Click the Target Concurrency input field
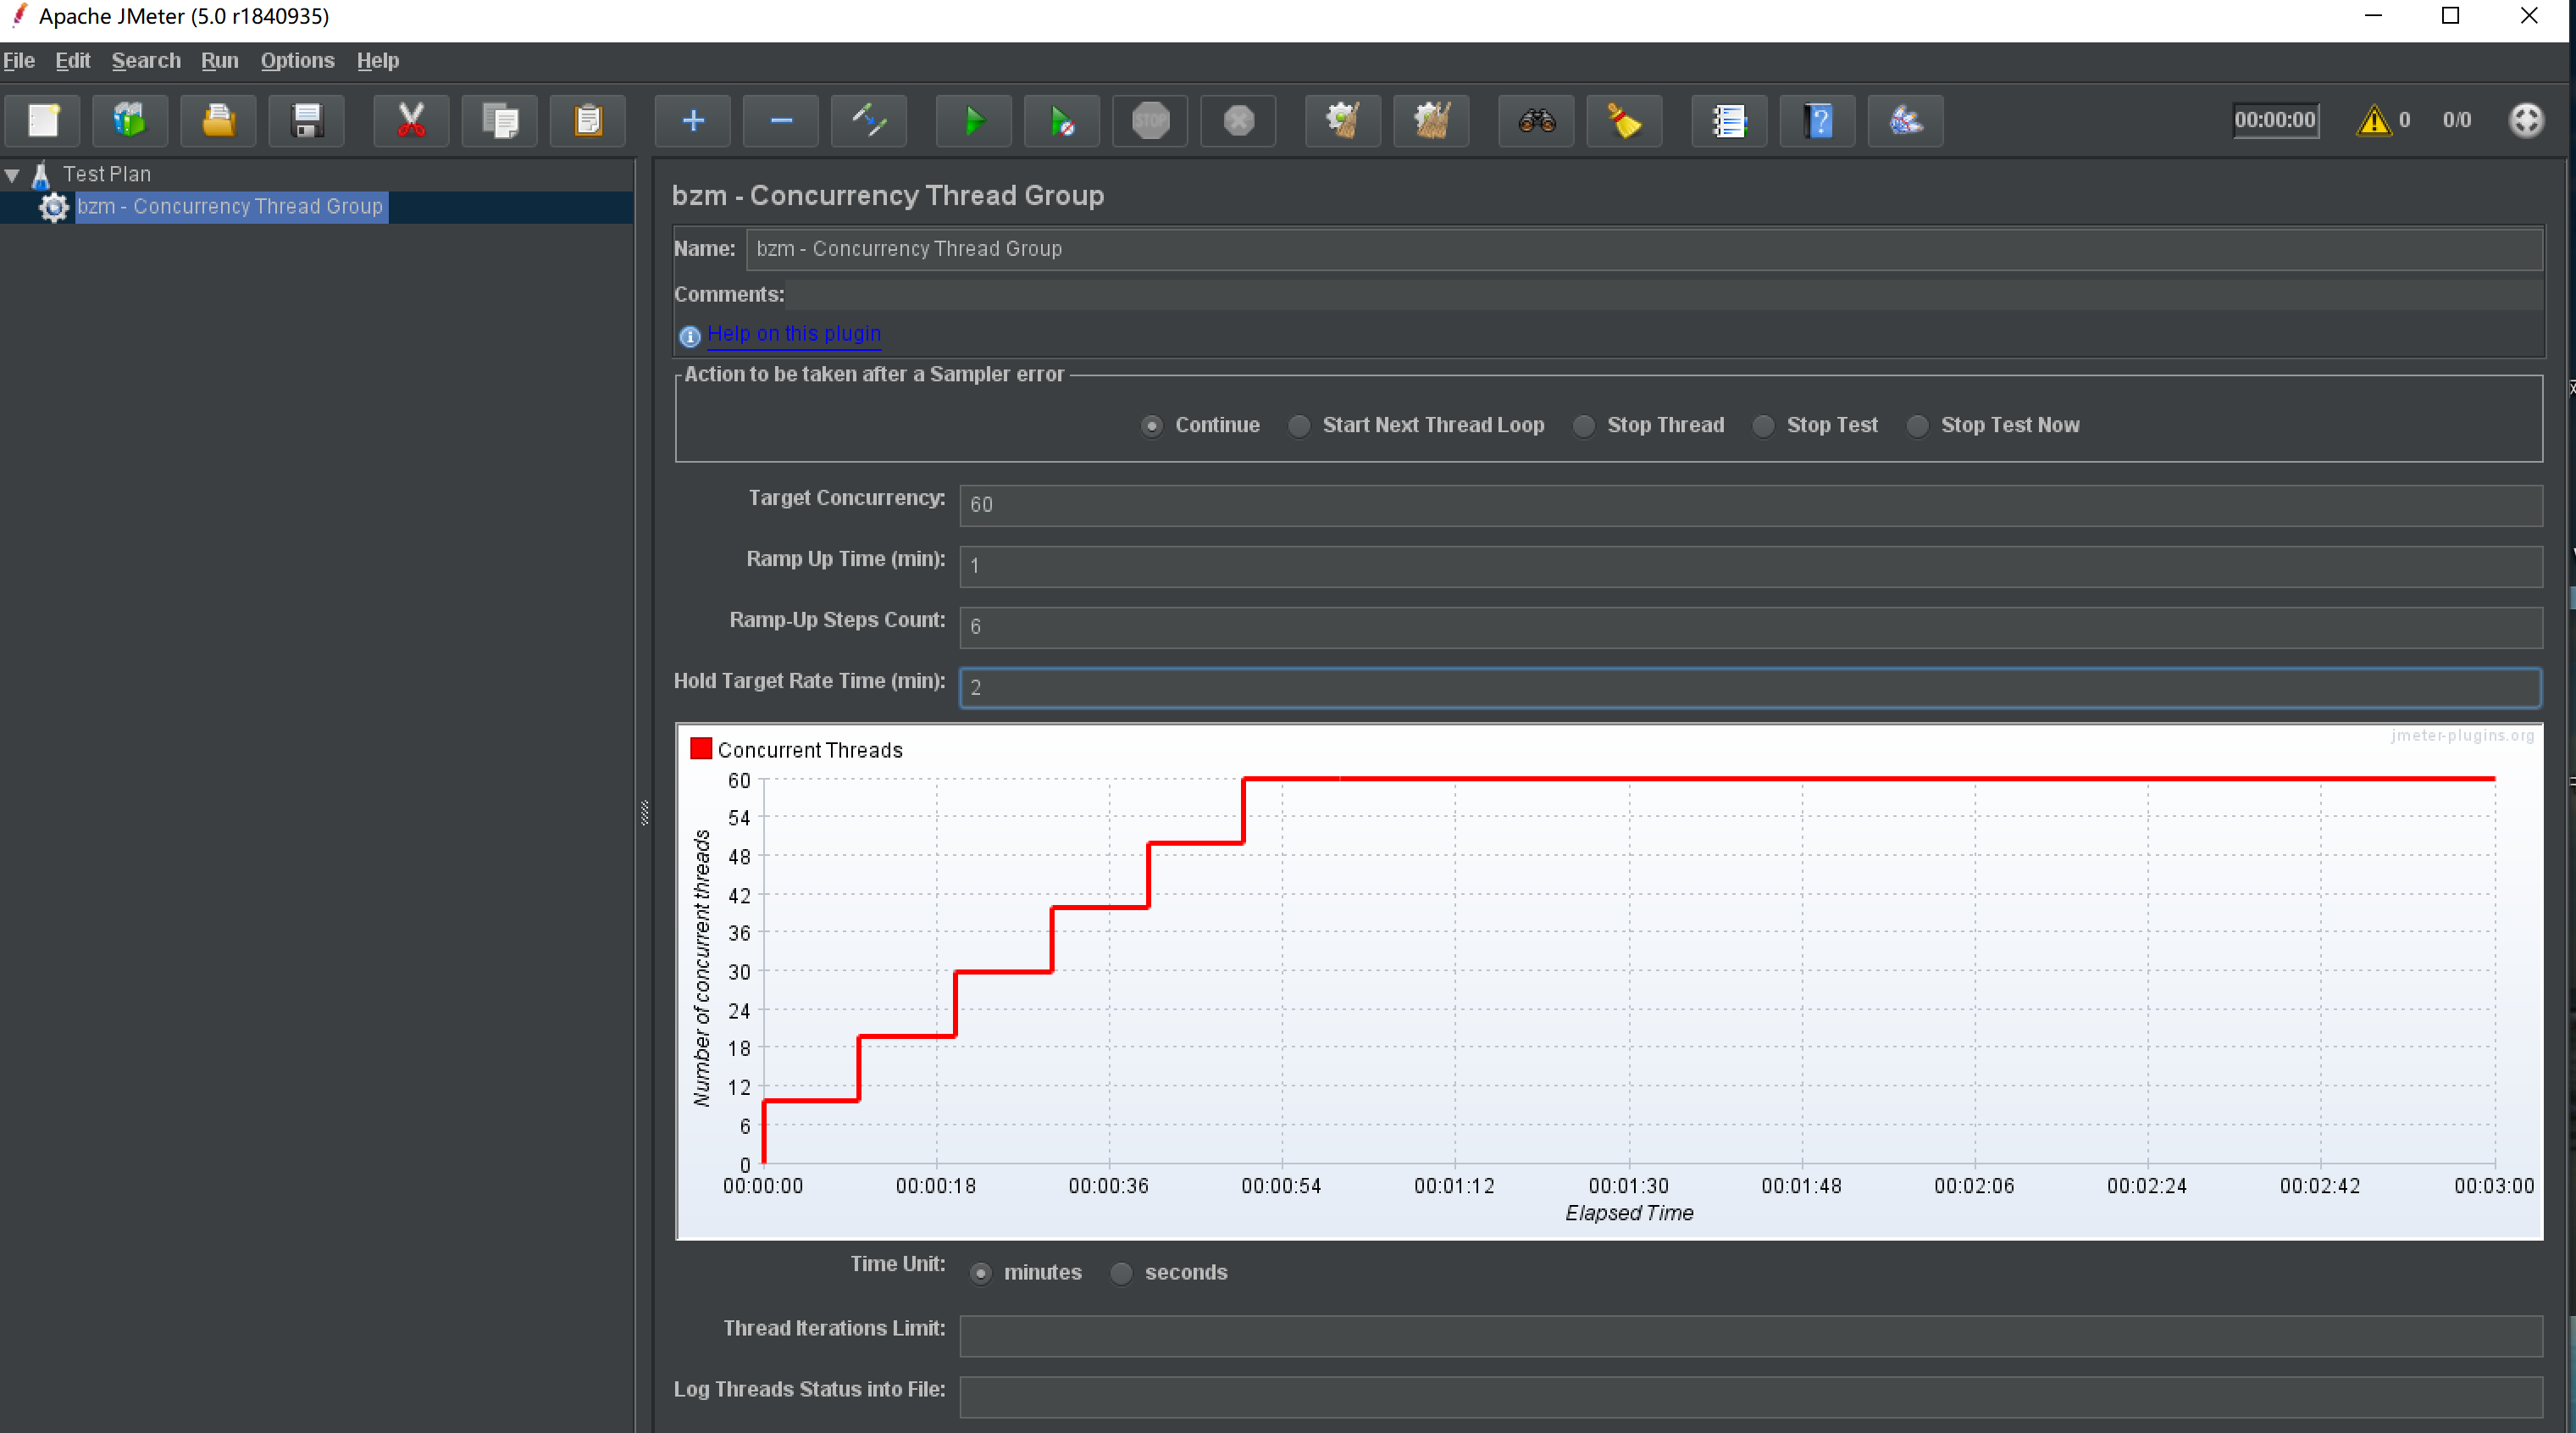 [x=1750, y=504]
